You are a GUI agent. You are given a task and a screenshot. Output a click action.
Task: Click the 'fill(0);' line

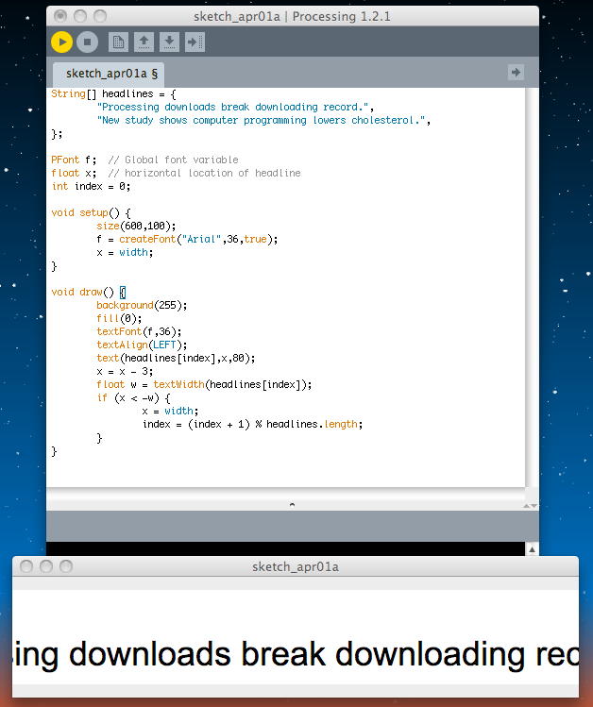[x=119, y=318]
